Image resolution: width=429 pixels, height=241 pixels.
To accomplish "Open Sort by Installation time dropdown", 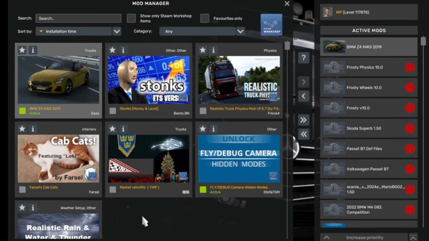I will click(74, 31).
